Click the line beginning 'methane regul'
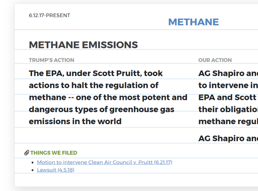This screenshot has height=191, width=258. [228, 122]
